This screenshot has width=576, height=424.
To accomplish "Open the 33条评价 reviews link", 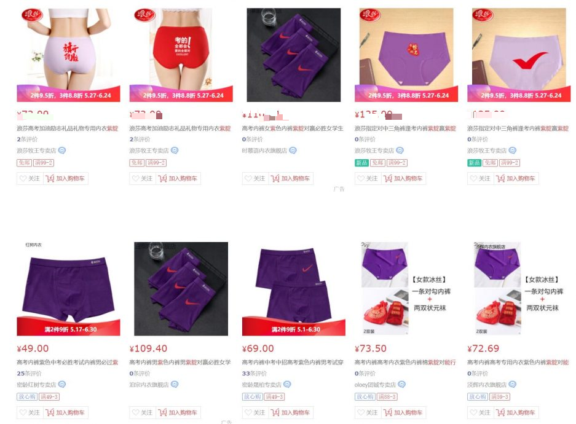I will 254,374.
